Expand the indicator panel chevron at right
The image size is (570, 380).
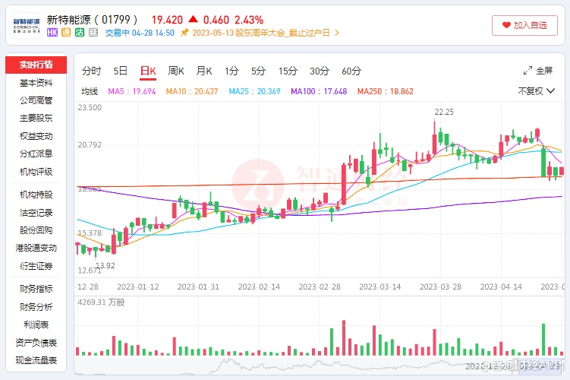pos(561,91)
